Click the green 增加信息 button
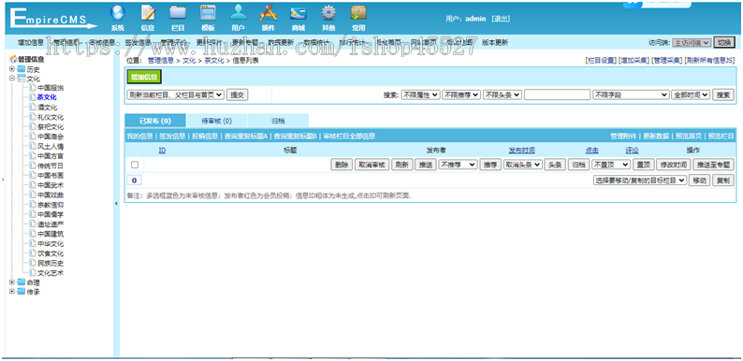Viewport: 743px width, 361px height. click(144, 77)
